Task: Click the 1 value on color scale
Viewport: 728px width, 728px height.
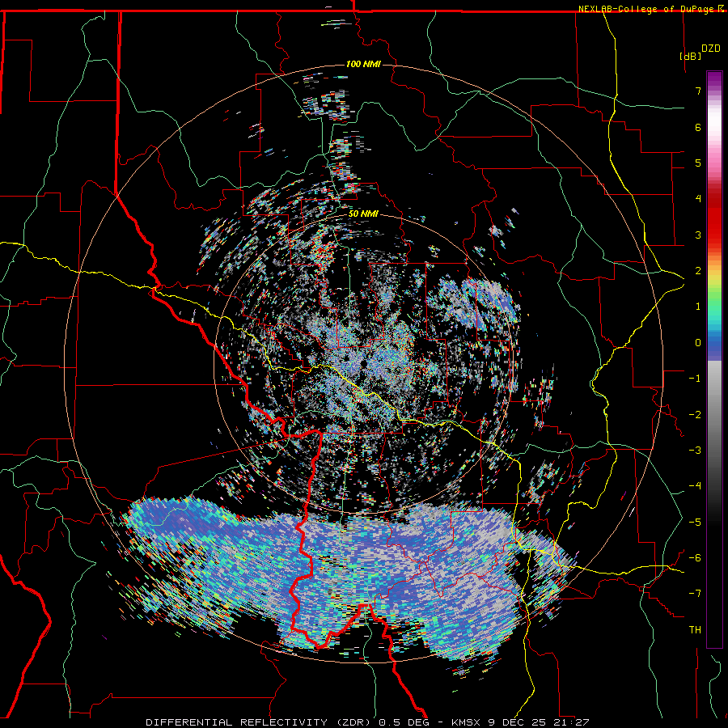Action: pos(698,307)
